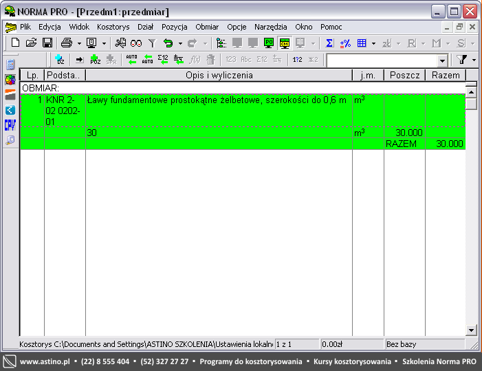Click the vertical scrollbar up arrow
482x371 pixels.
click(471, 92)
